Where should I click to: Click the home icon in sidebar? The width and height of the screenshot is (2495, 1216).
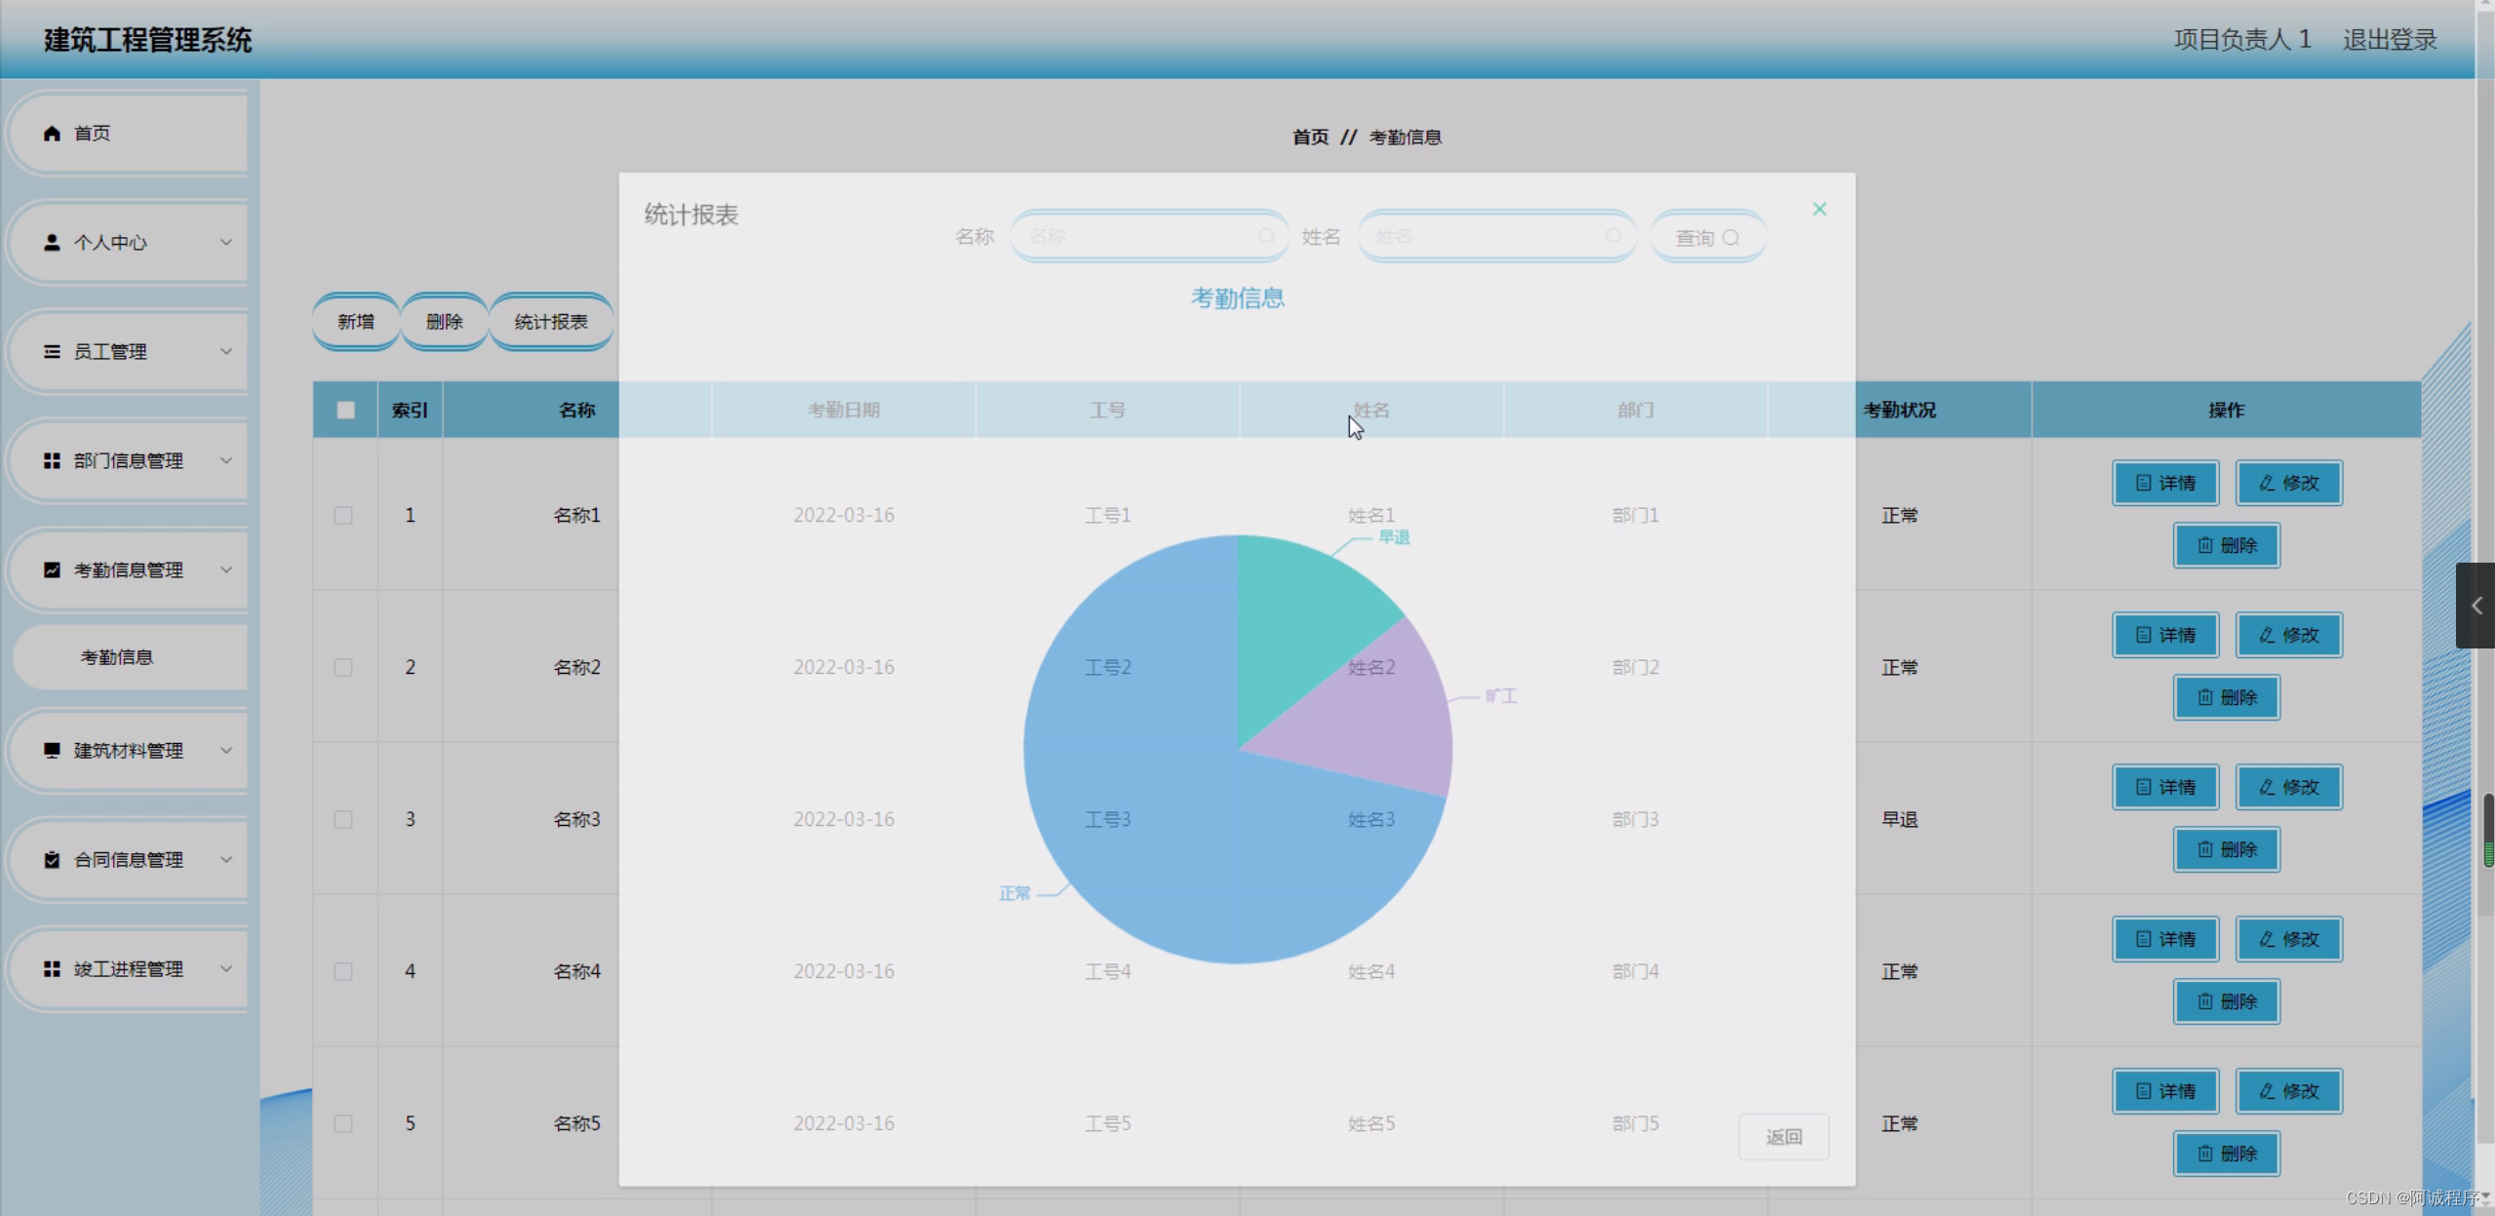point(52,134)
